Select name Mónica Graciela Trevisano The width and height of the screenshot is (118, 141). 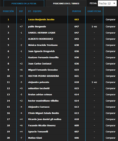point(43,45)
